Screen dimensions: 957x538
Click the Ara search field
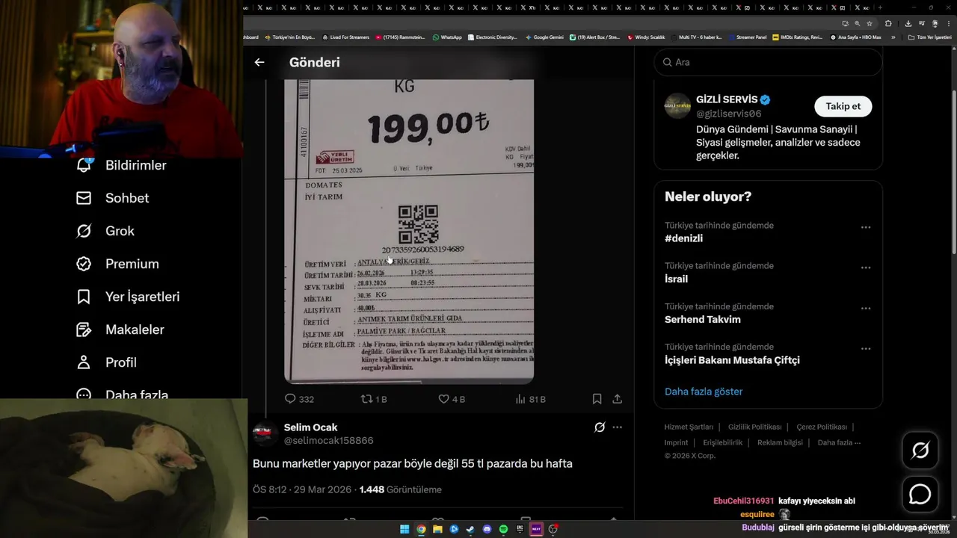point(768,62)
